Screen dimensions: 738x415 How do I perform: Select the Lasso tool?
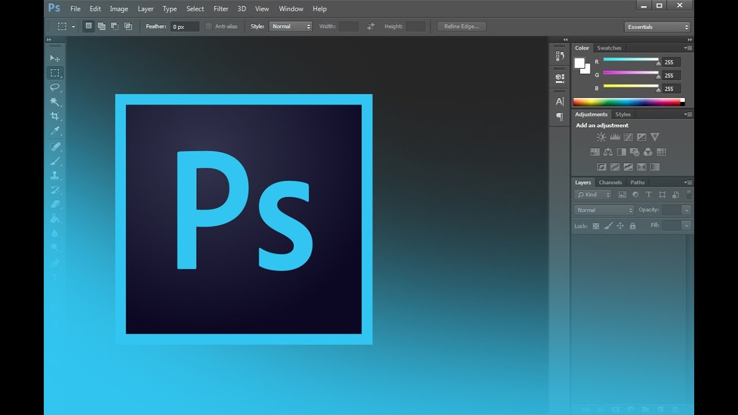55,87
